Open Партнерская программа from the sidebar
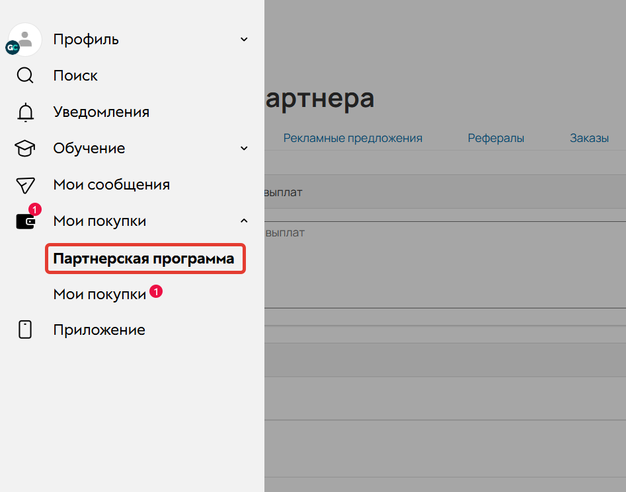Image resolution: width=626 pixels, height=492 pixels. pyautogui.click(x=145, y=258)
